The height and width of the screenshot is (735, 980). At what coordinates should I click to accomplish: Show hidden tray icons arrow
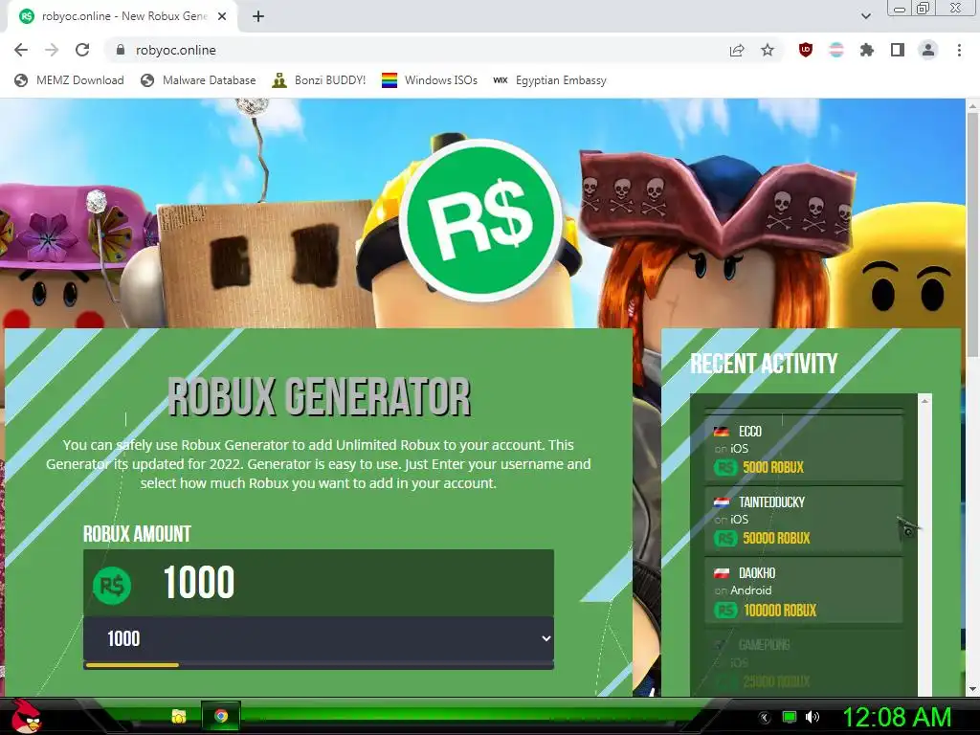click(765, 717)
